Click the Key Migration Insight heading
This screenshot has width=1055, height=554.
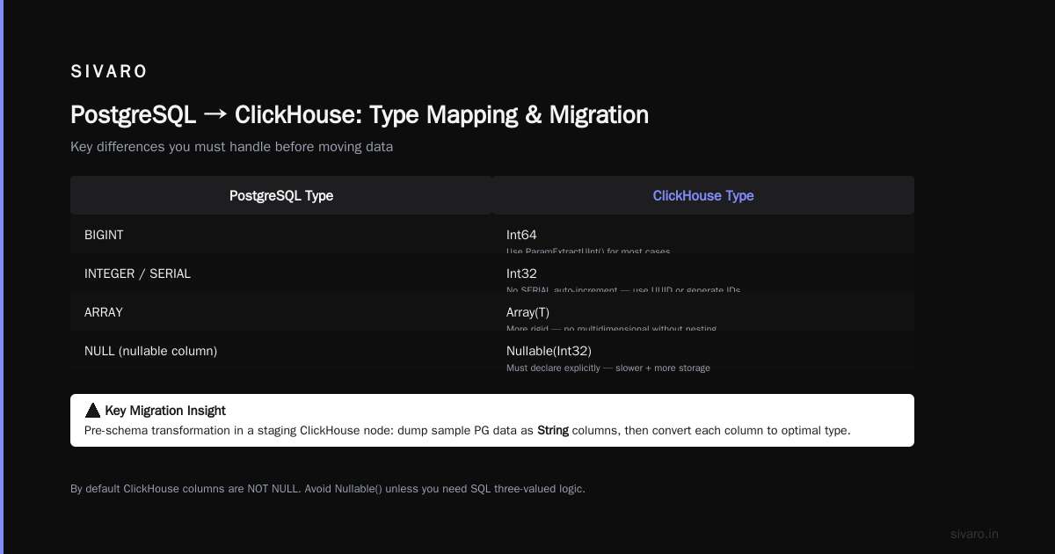(165, 411)
